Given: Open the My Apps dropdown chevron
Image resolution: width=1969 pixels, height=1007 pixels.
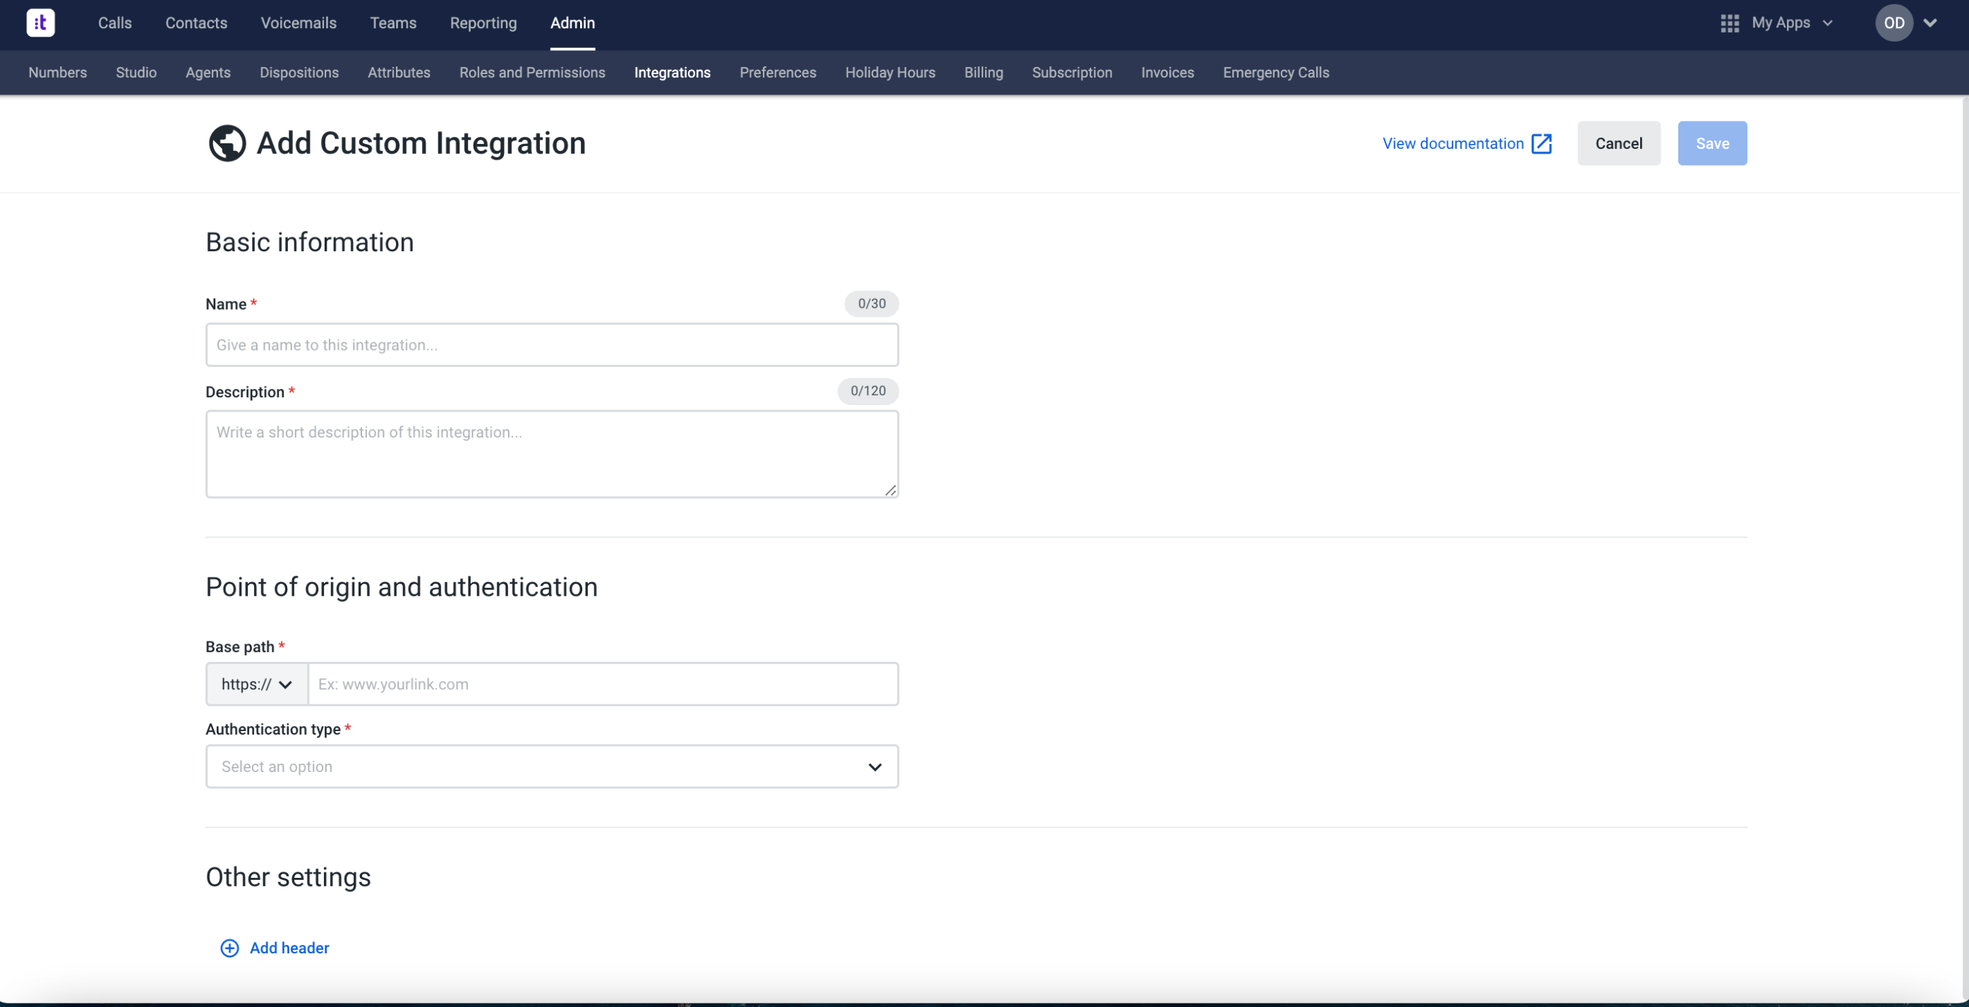Looking at the screenshot, I should pos(1829,23).
